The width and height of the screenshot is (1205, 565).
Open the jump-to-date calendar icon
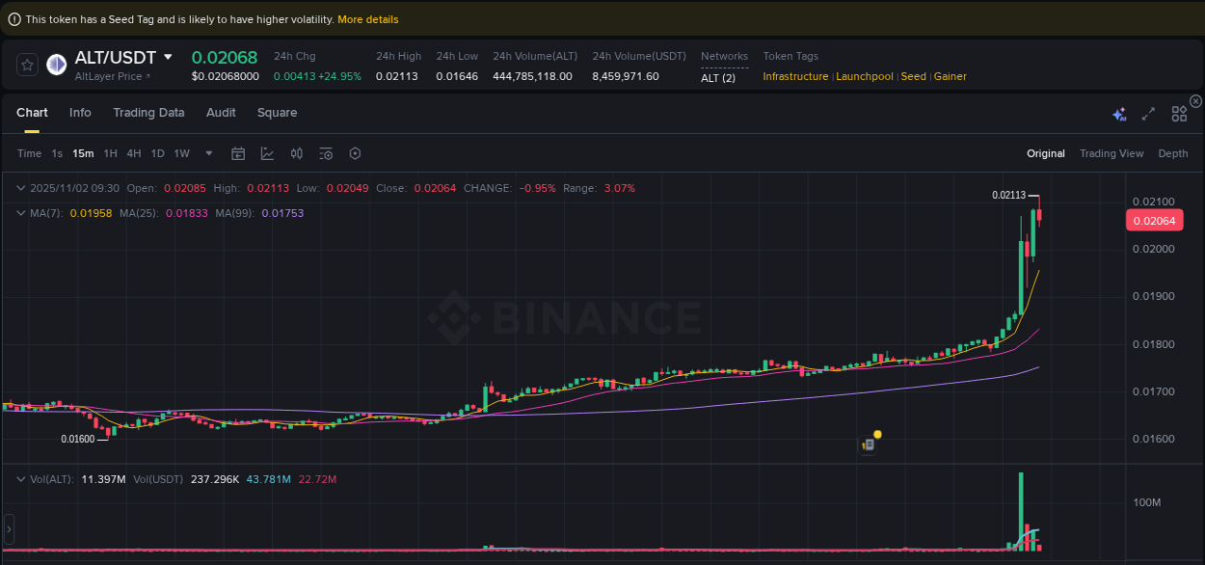(x=238, y=153)
